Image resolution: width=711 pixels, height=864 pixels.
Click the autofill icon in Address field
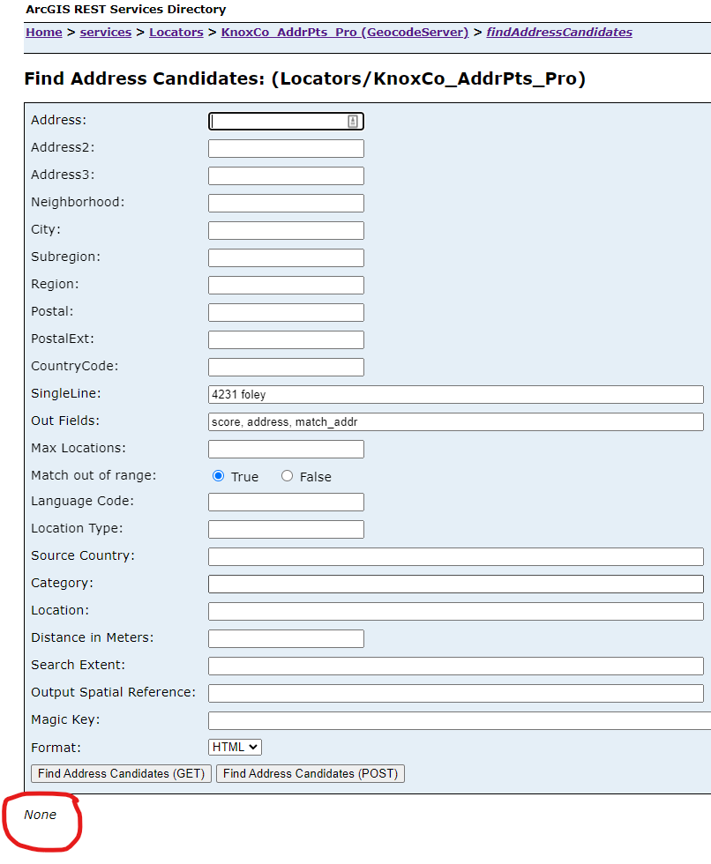353,122
